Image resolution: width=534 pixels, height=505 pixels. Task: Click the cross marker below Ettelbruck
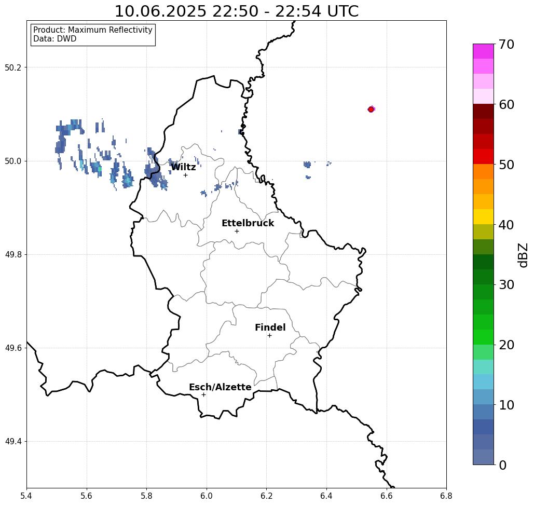pyautogui.click(x=237, y=231)
